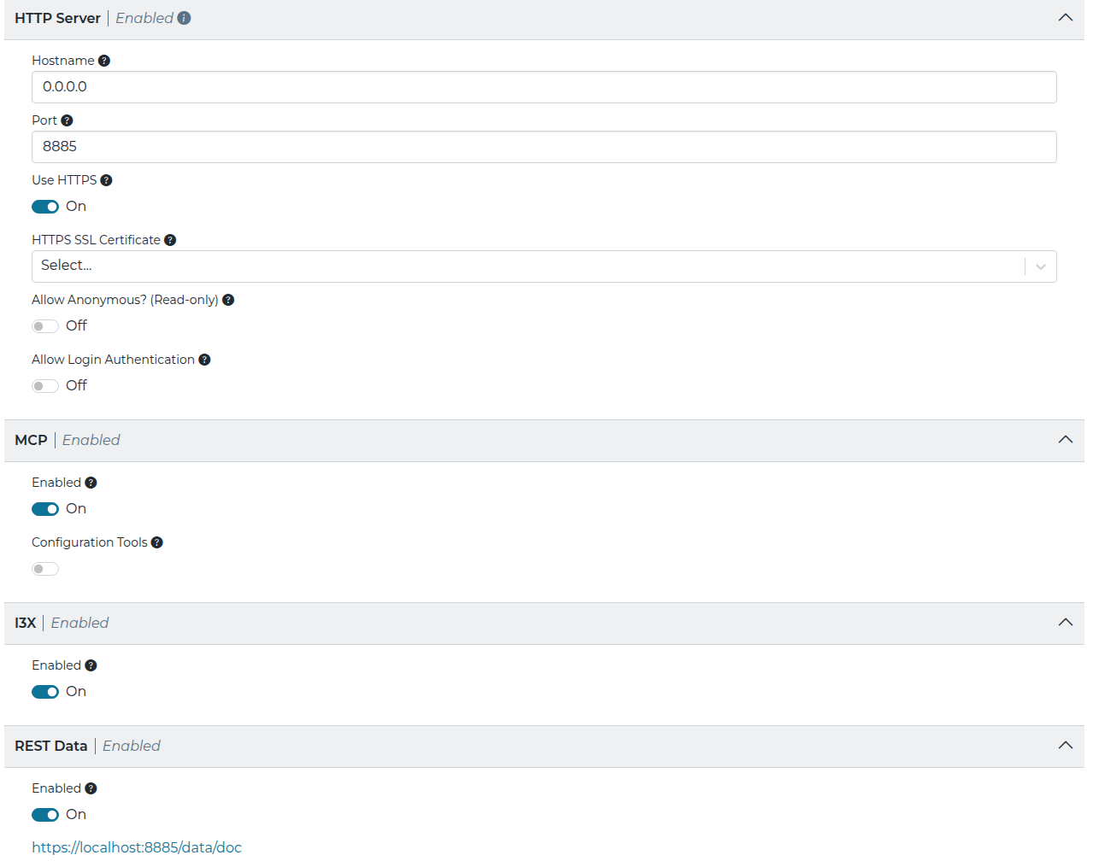Open help for Allow Anonymous? (Read-only)
The image size is (1093, 861).
click(227, 299)
